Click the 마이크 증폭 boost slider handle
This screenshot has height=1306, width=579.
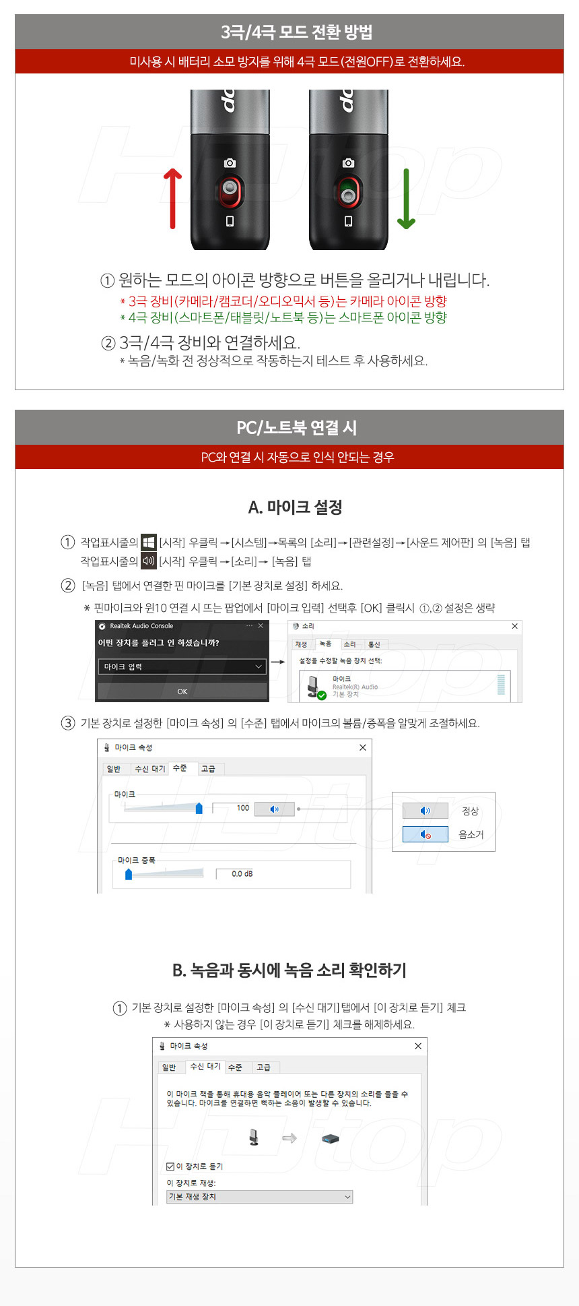[129, 874]
